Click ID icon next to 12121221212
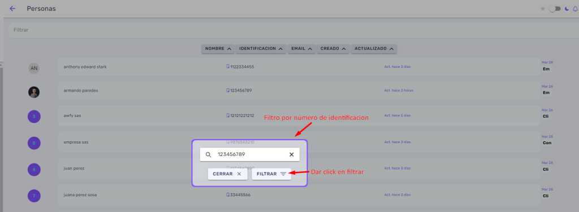This screenshot has width=579, height=212. pos(228,115)
